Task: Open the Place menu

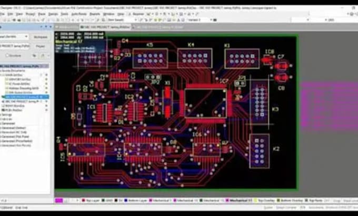Action: pyautogui.click(x=42, y=14)
